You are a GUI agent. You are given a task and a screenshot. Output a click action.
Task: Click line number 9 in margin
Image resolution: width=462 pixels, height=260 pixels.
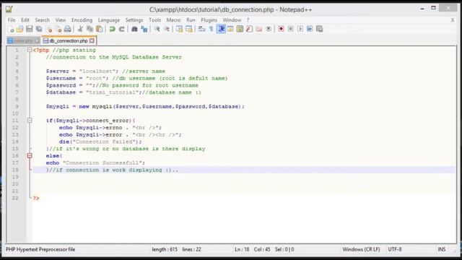tap(17, 106)
